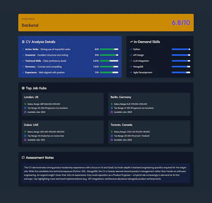Click the blue document icon beside Berlin tax range
The image size is (212, 203).
click(x=112, y=108)
